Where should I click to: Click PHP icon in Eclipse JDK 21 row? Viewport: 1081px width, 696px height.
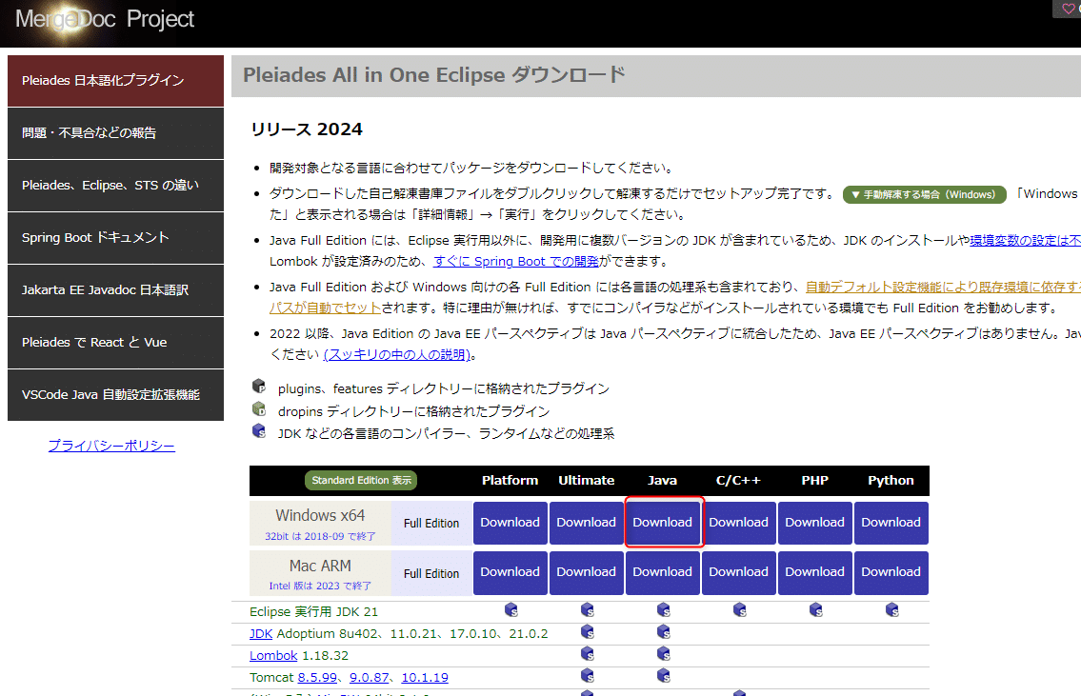815,610
